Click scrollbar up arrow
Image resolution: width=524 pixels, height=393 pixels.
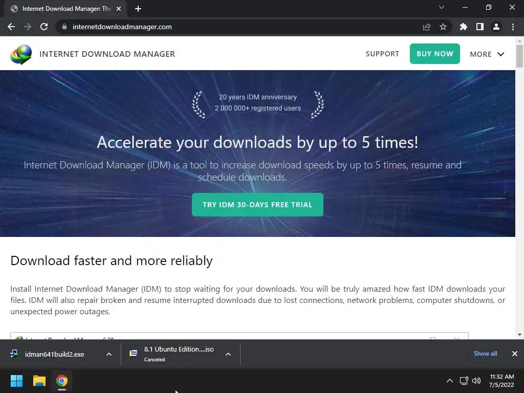point(519,41)
